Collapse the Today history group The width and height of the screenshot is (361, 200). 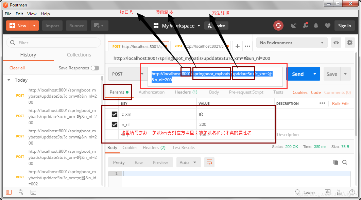[9, 80]
